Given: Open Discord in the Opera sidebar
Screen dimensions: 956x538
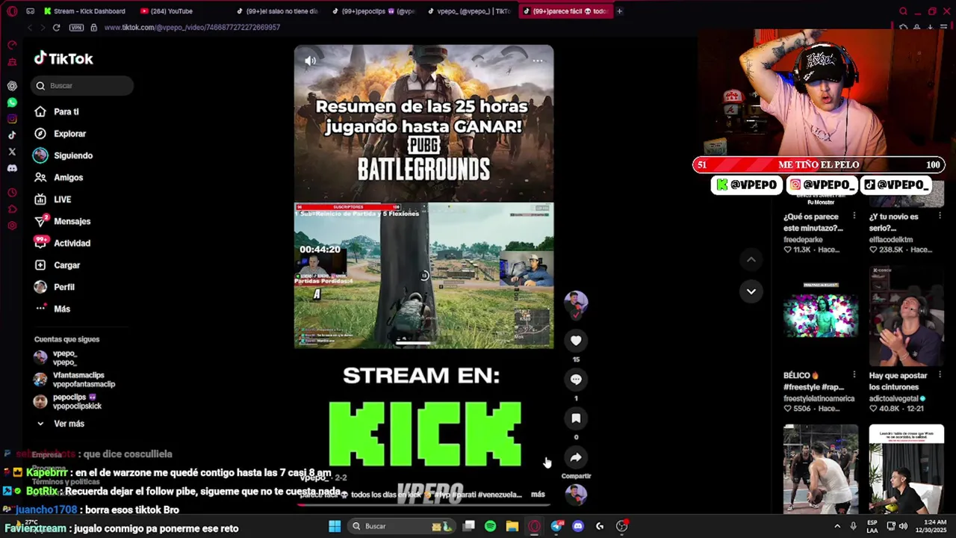Looking at the screenshot, I should [x=12, y=168].
